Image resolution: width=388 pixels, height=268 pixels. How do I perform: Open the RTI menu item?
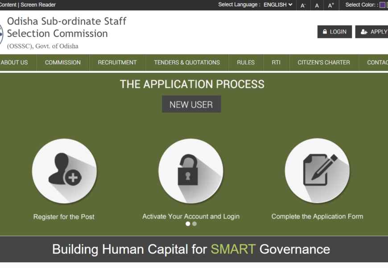click(x=276, y=63)
